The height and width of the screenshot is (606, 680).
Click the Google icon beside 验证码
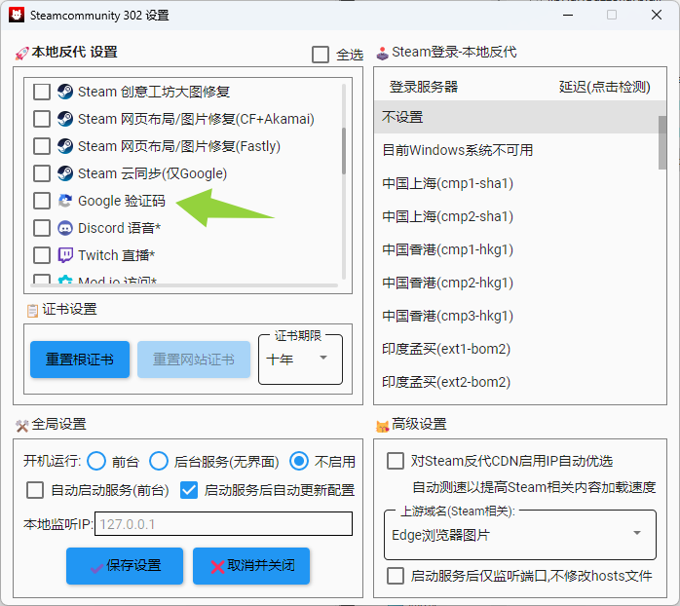tap(65, 201)
